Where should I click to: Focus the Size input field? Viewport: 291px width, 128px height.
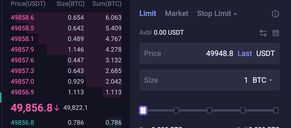click(x=209, y=80)
